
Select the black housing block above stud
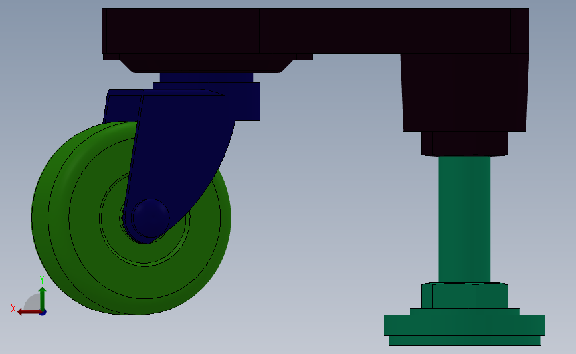coord(464,92)
